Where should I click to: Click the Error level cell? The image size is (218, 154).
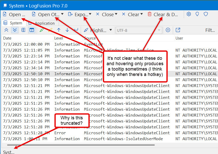60,133
